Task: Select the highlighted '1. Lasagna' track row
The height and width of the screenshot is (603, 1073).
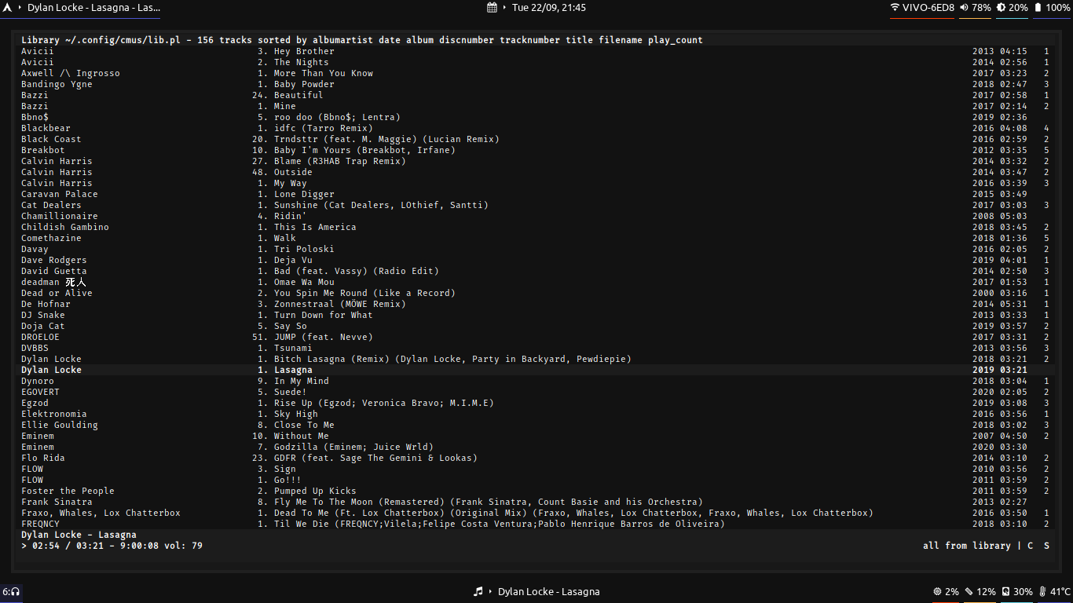Action: pos(536,370)
